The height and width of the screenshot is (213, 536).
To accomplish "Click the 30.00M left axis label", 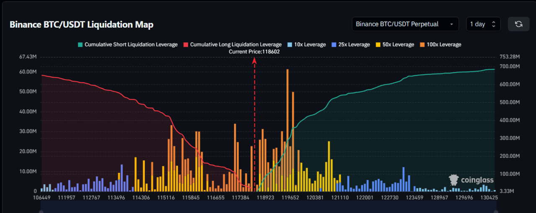I will coord(28,131).
